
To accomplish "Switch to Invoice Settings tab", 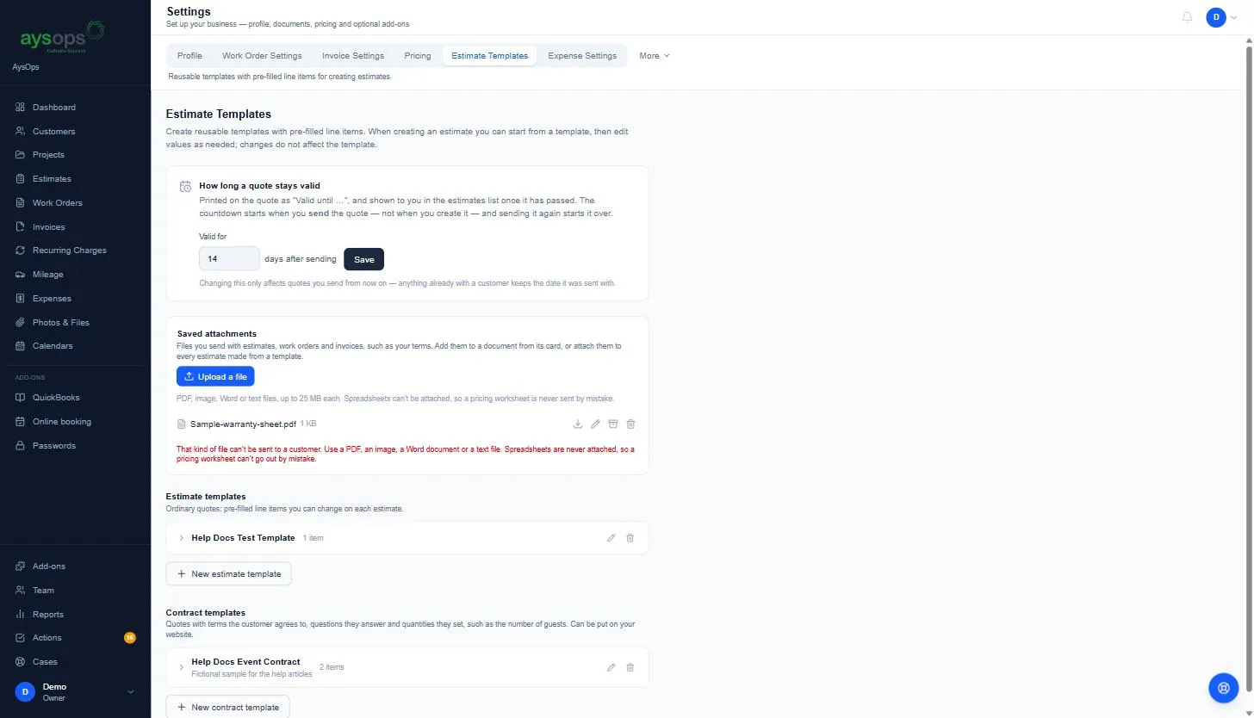I will (x=353, y=56).
